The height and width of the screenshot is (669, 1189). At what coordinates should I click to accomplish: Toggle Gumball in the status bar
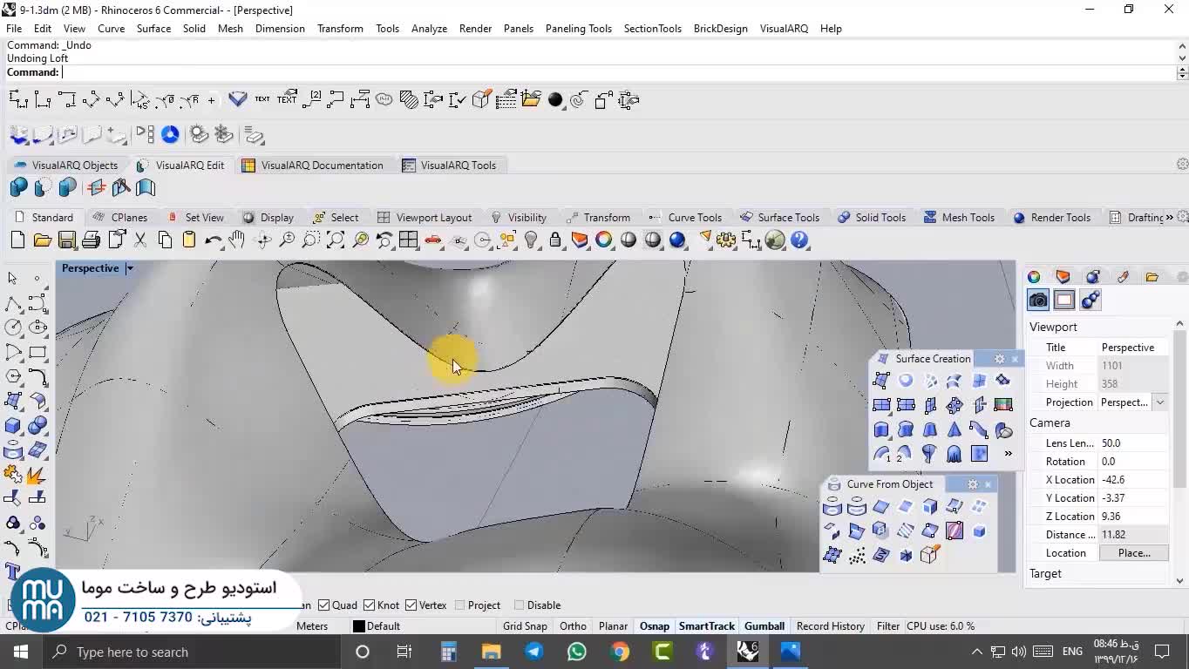[x=764, y=626]
